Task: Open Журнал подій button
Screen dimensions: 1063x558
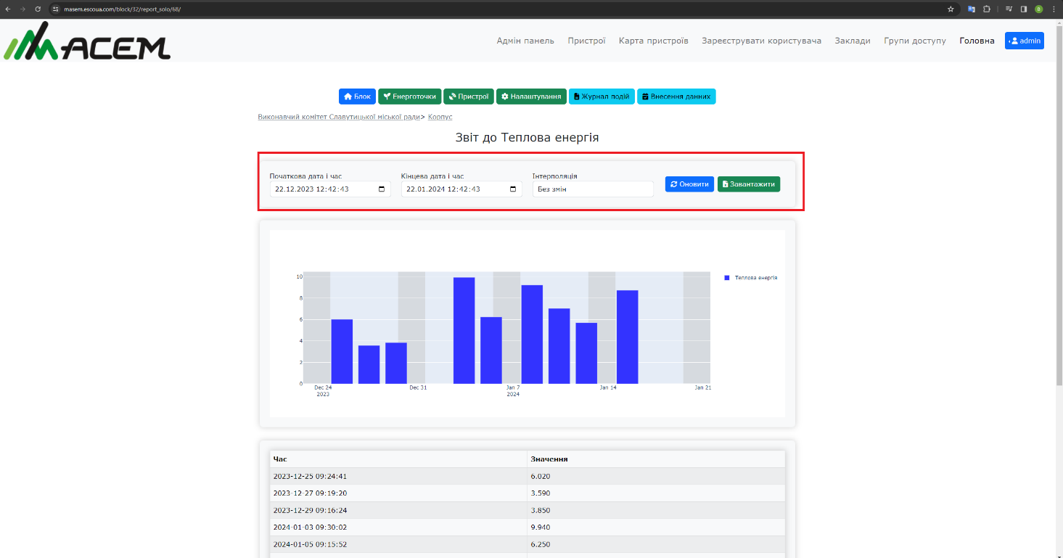Action: point(601,97)
